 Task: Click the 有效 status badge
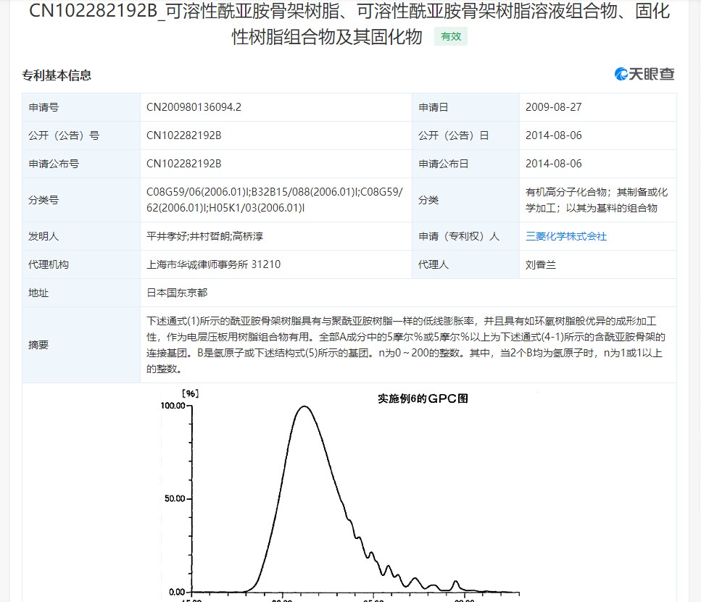click(x=451, y=37)
